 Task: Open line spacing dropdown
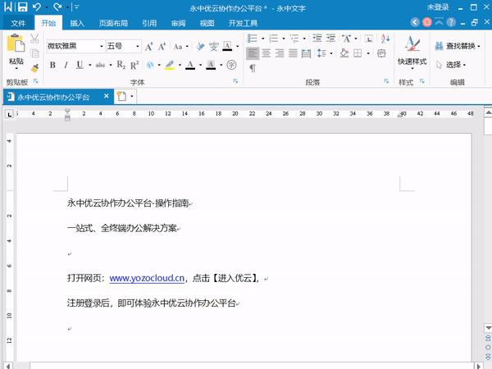(331, 53)
